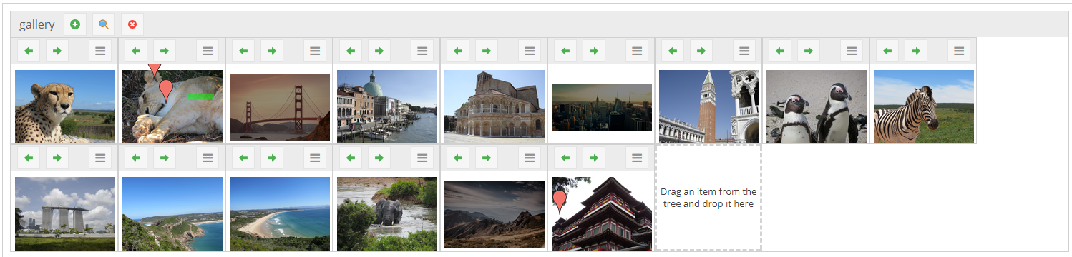Move the elephant image right
Screen dimensions: 1072x257
(379, 158)
